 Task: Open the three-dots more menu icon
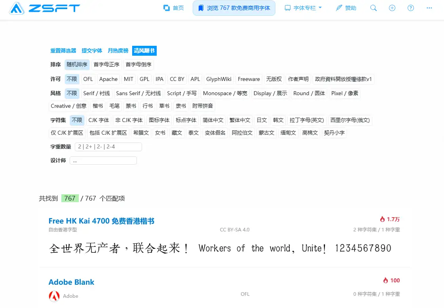point(429,8)
